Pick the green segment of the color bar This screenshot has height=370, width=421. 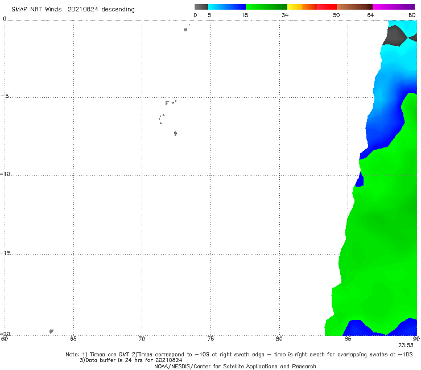coord(266,7)
